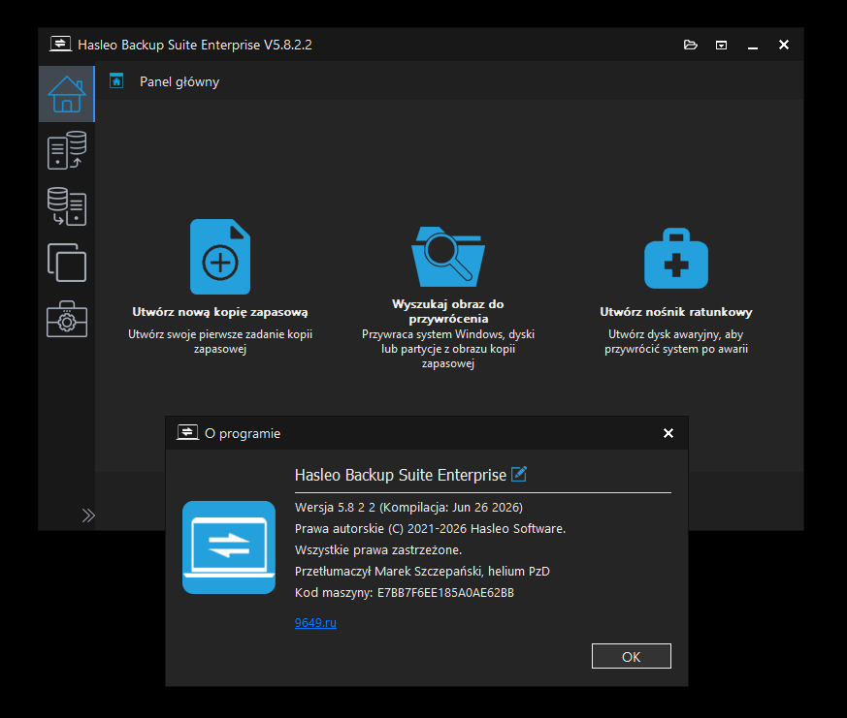The image size is (847, 718).
Task: Select the 'Utwórz nową kopię zapasową' label
Action: 220,312
